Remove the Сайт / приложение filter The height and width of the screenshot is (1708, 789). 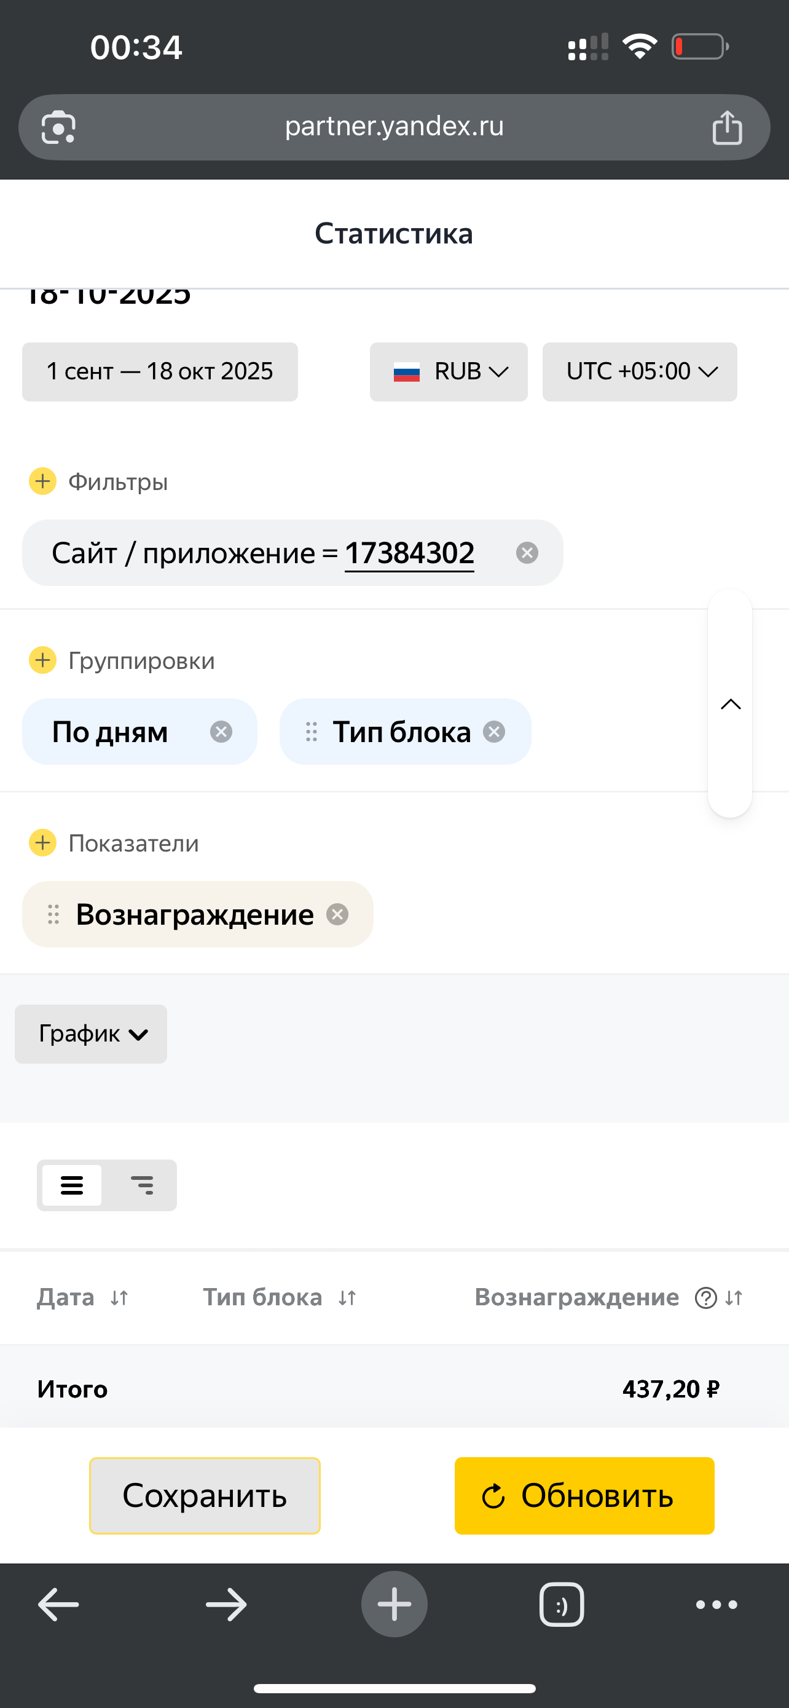point(527,553)
